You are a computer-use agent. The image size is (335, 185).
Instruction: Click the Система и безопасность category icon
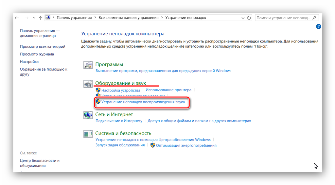[x=88, y=134]
